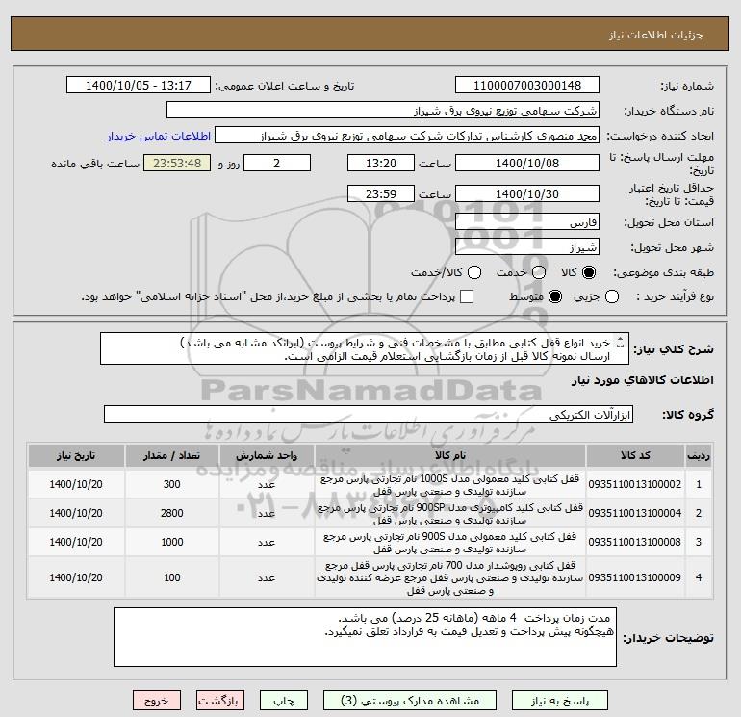Image resolution: width=741 pixels, height=717 pixels.
Task: Click the بازگشت back button
Action: [x=220, y=701]
